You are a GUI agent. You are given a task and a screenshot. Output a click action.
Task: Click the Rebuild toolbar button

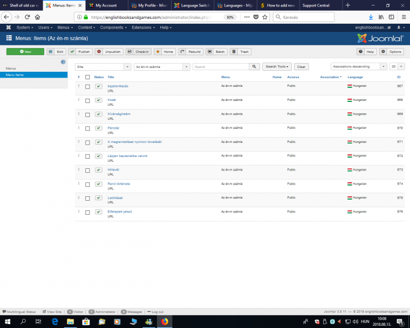click(x=190, y=52)
